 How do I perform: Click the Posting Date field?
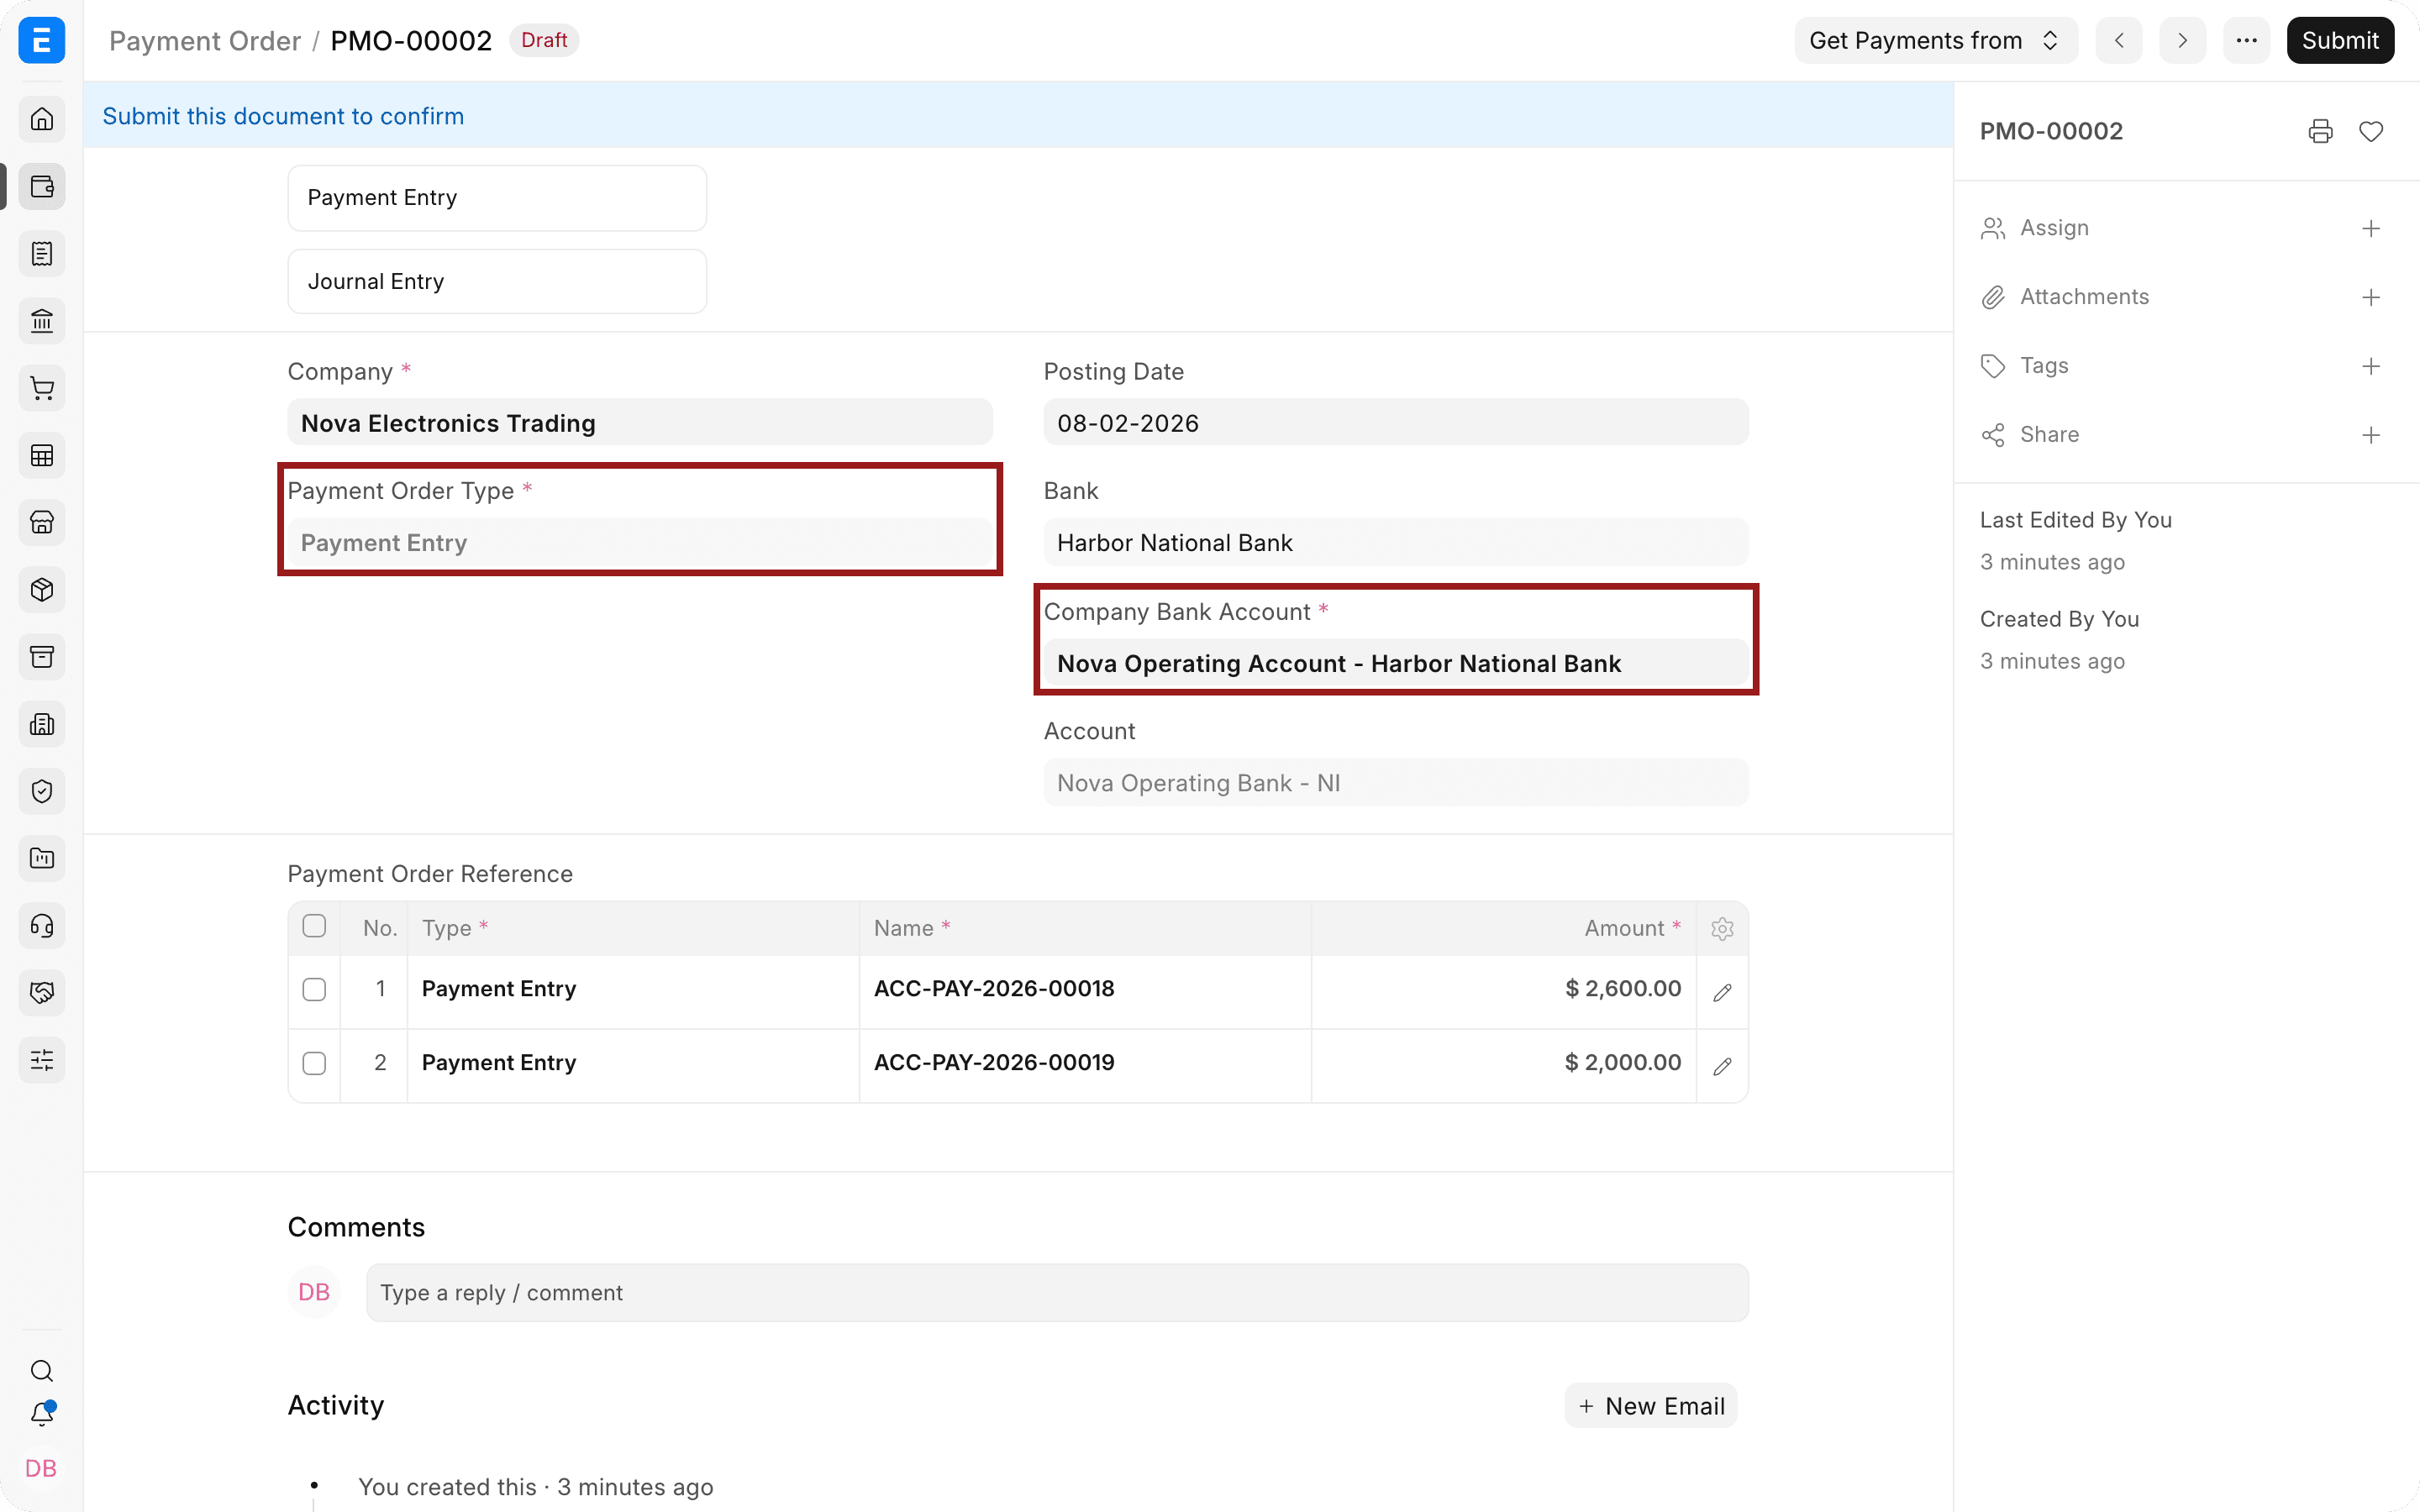1396,423
